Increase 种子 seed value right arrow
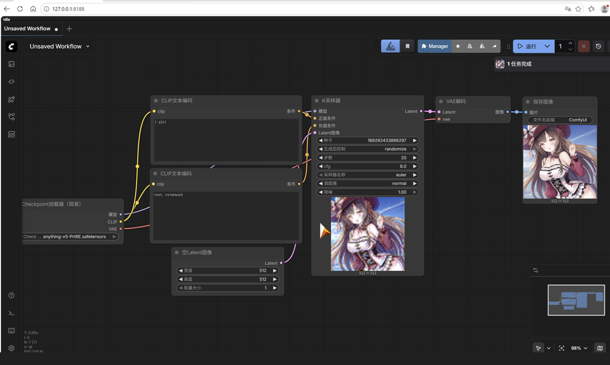The width and height of the screenshot is (610, 365). point(415,140)
